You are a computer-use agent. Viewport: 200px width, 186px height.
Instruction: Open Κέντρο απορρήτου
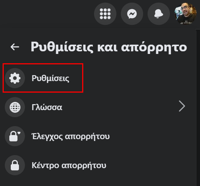coord(69,166)
